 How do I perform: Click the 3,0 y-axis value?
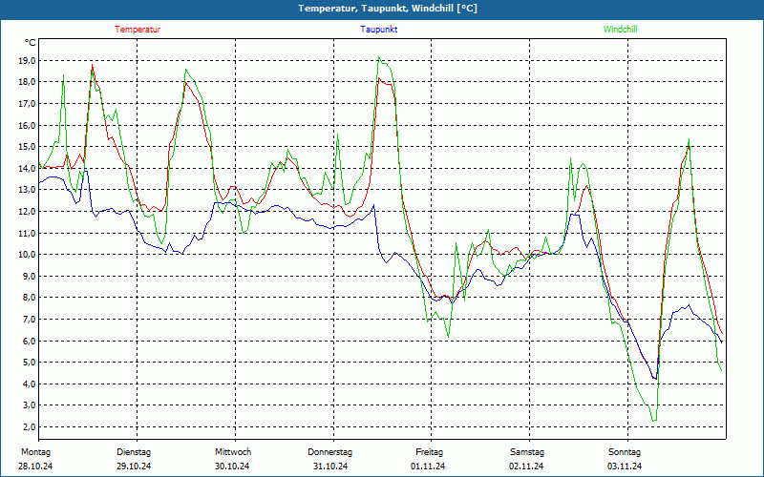coord(29,405)
